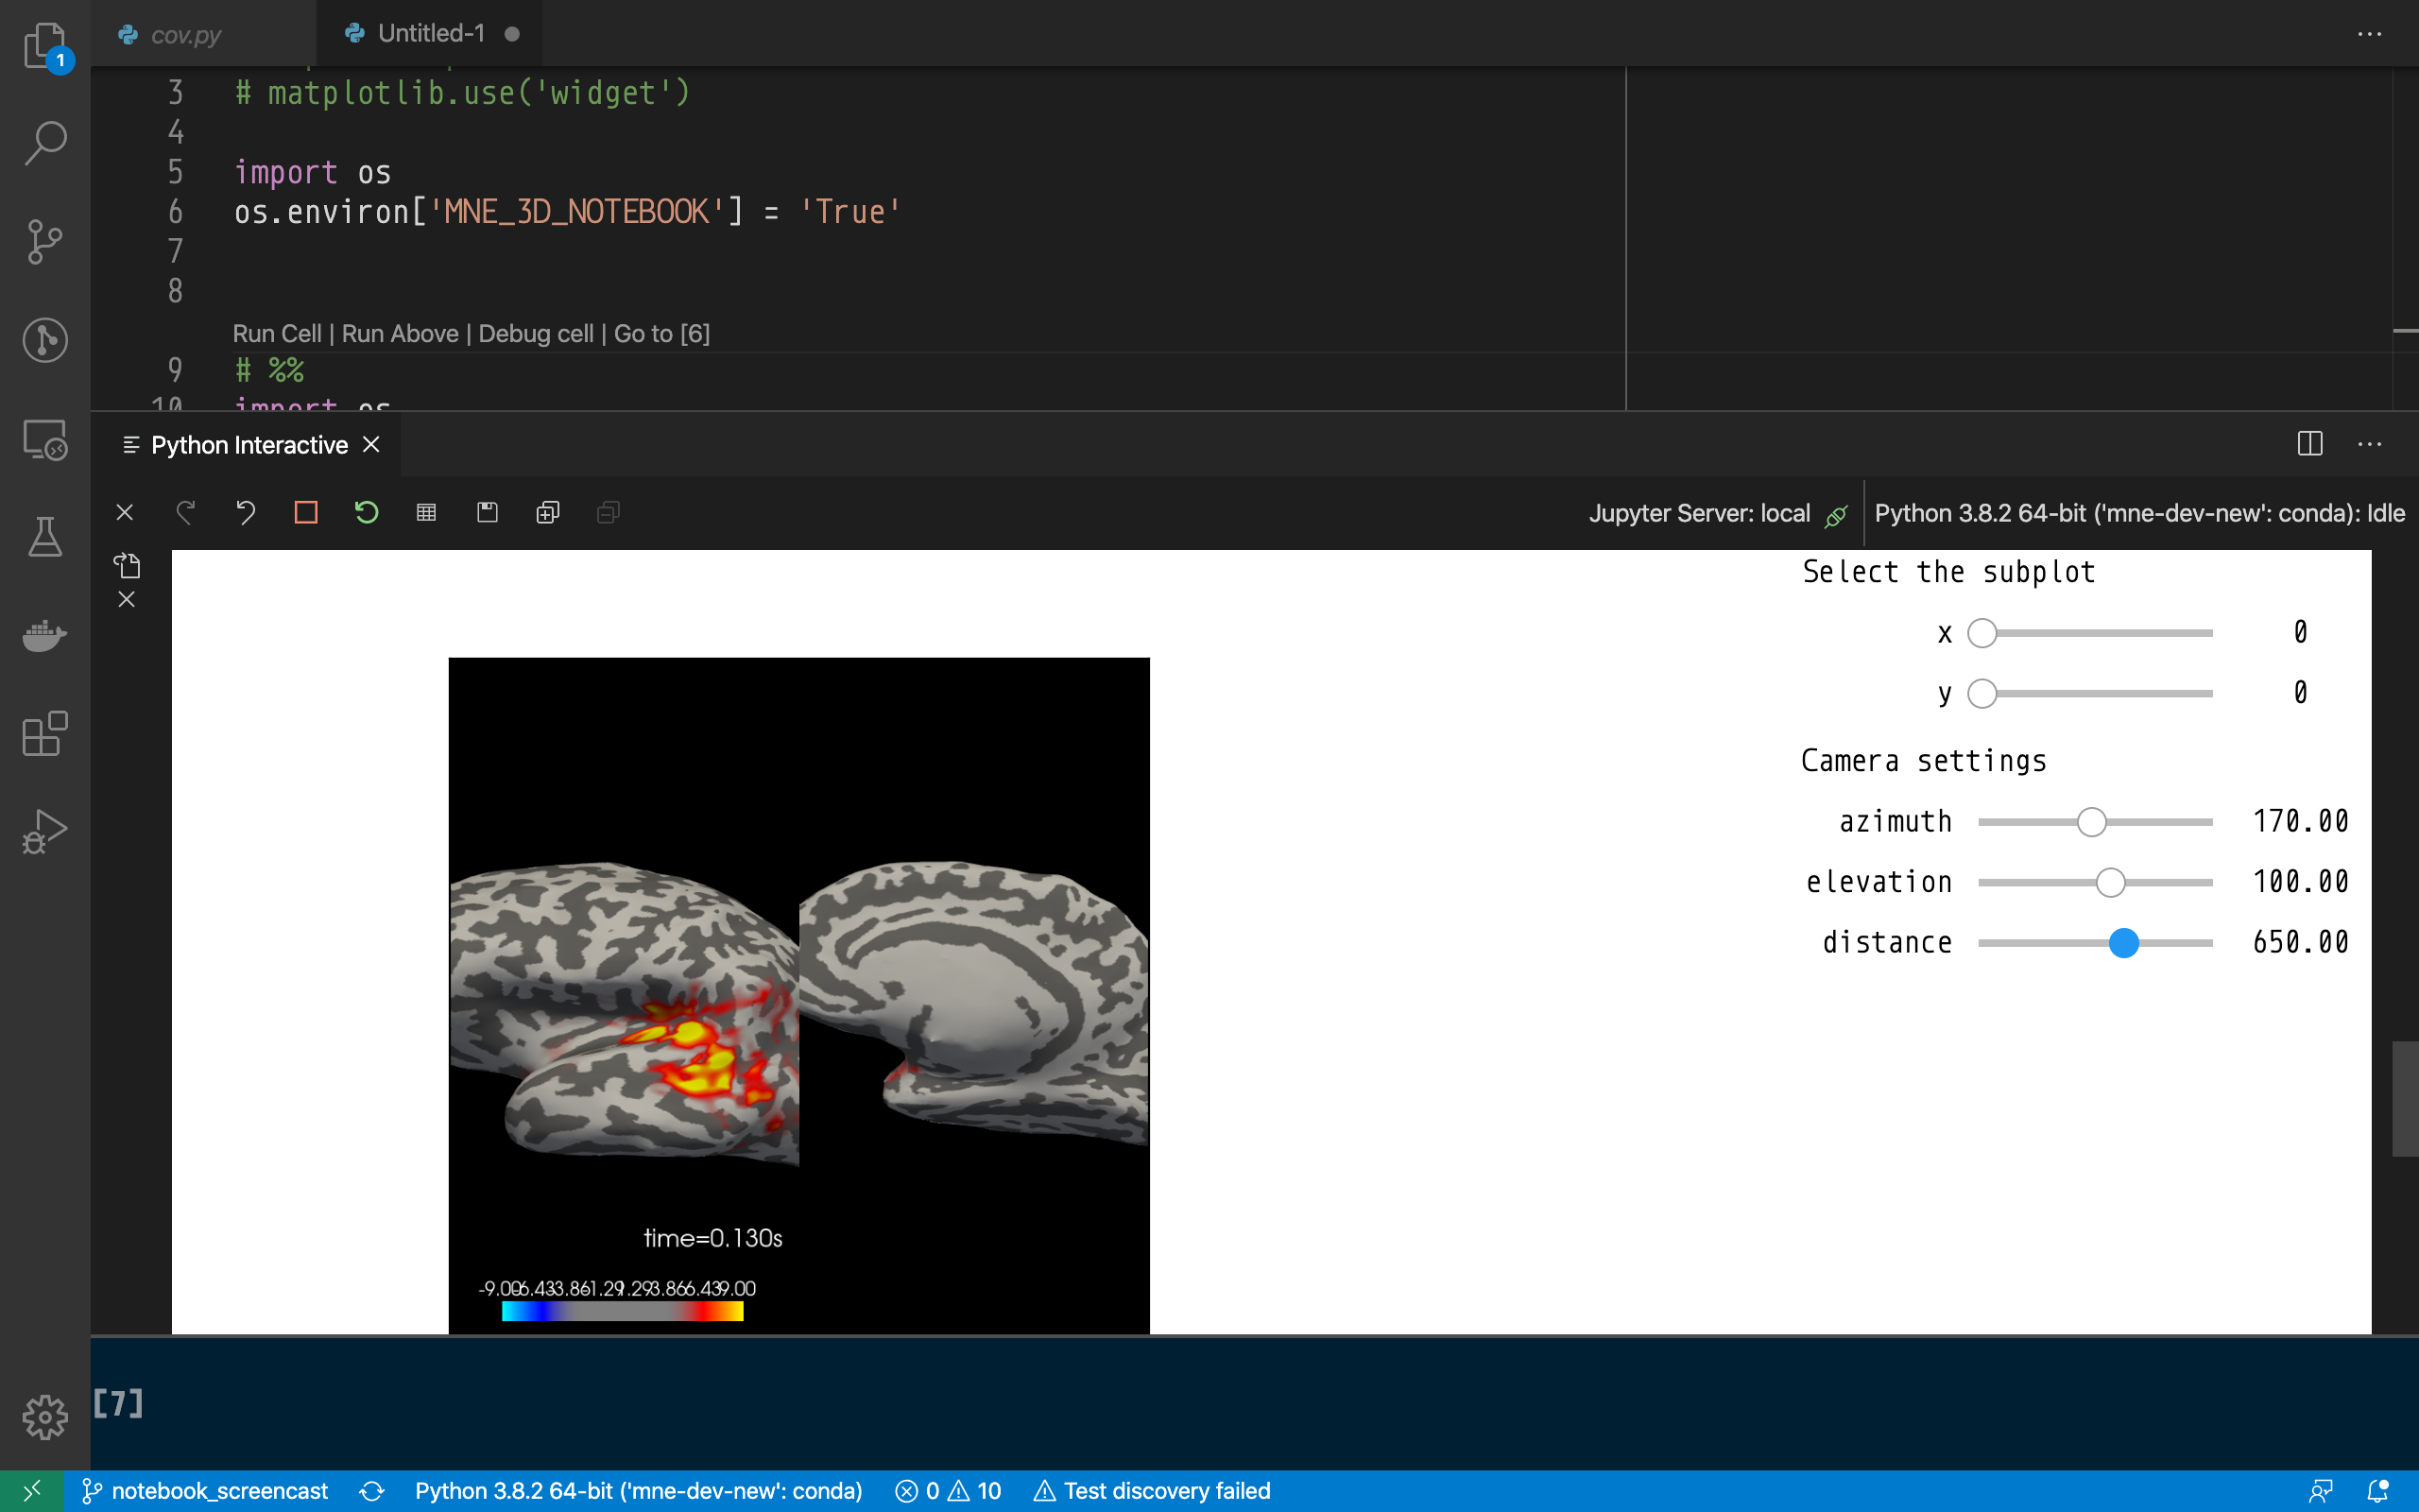Open the Test flask sidebar view
Screen dimensions: 2419x1512
tap(44, 537)
